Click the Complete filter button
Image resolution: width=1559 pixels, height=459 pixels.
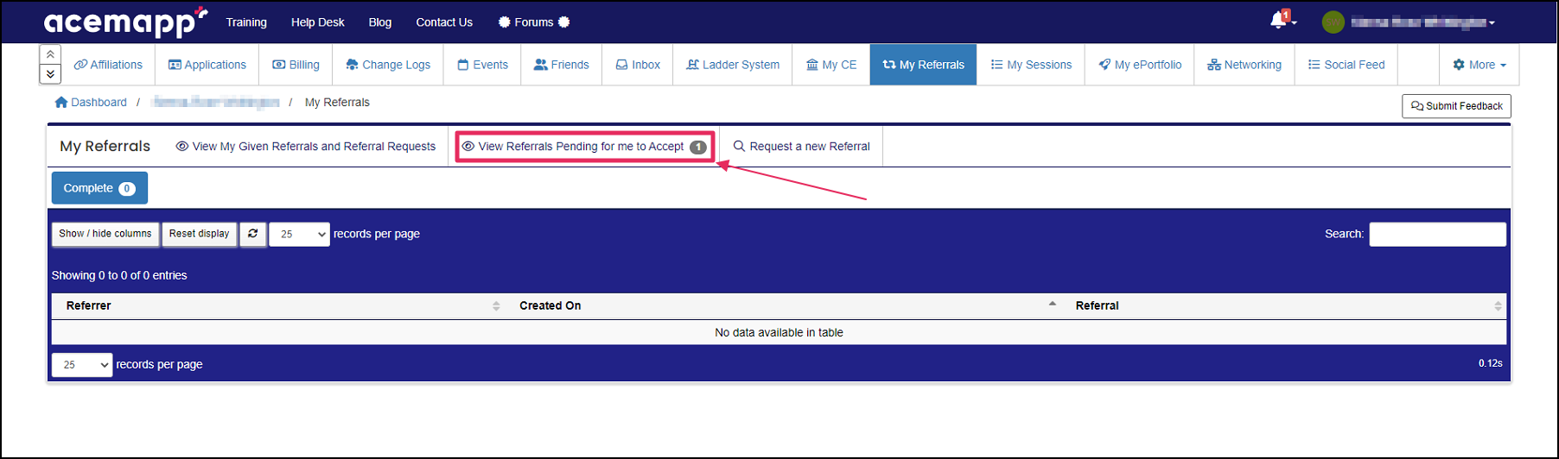(99, 188)
